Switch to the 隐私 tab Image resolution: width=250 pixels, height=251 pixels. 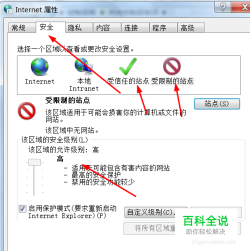[79, 27]
